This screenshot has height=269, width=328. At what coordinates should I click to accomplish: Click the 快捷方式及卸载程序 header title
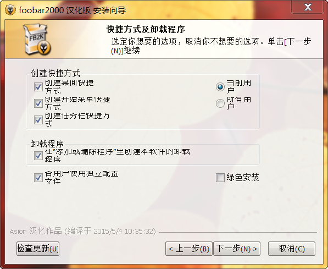(146, 30)
